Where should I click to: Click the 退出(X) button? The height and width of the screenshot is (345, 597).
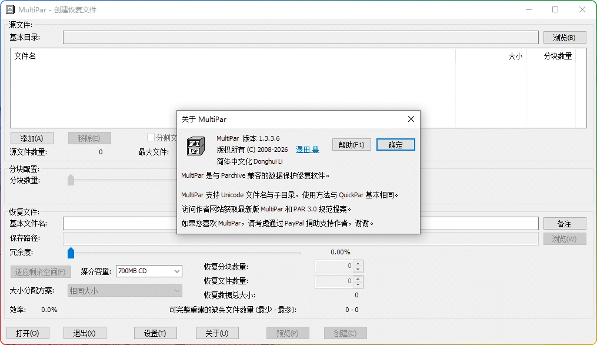(x=85, y=333)
